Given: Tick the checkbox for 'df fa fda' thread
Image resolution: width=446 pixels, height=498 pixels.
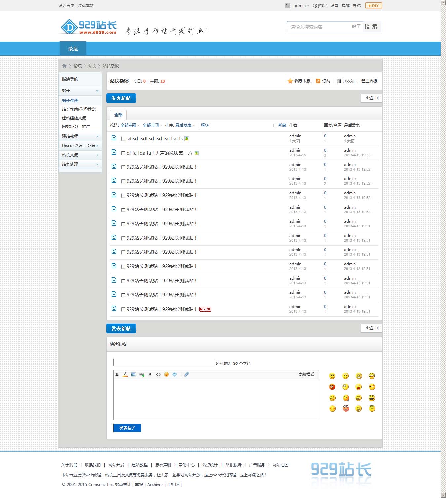Looking at the screenshot, I should click(123, 153).
